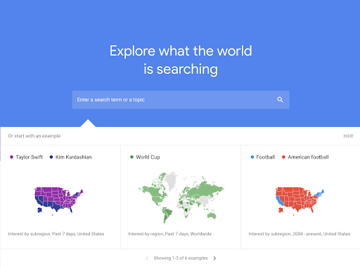This screenshot has height=267, width=360.
Task: Open the red US football map example
Action: (300, 200)
